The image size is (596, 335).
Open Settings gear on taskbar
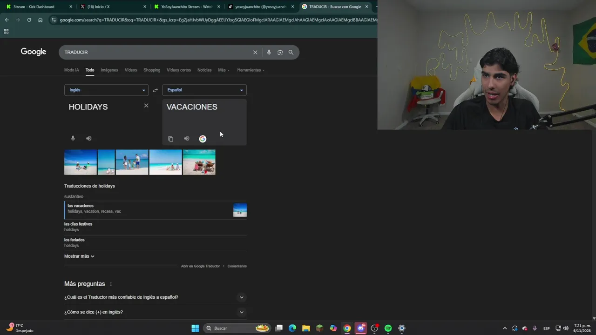click(x=402, y=328)
